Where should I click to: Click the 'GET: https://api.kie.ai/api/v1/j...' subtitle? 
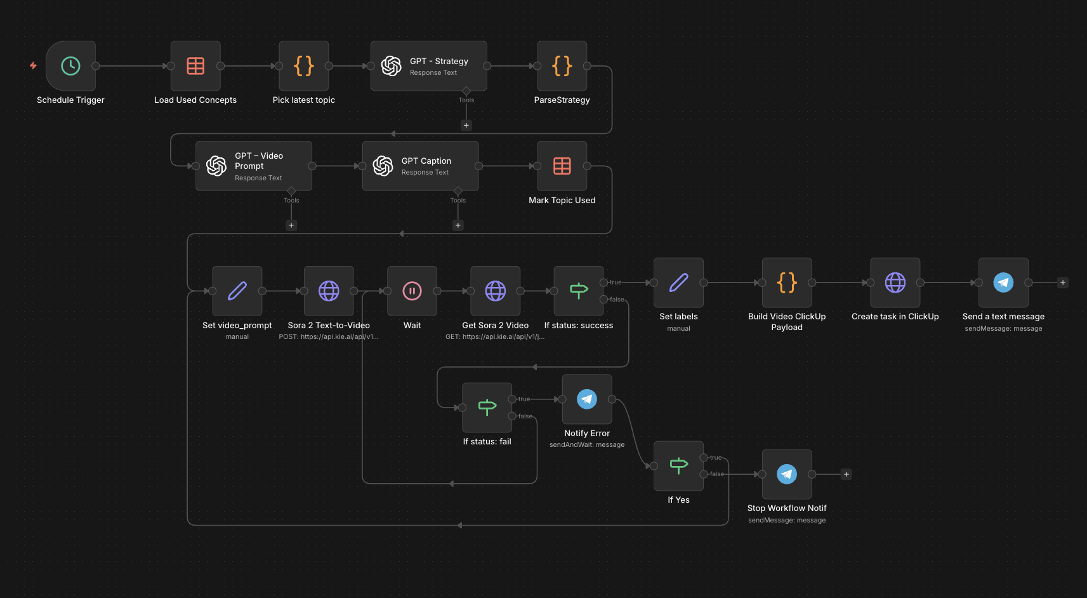(495, 336)
